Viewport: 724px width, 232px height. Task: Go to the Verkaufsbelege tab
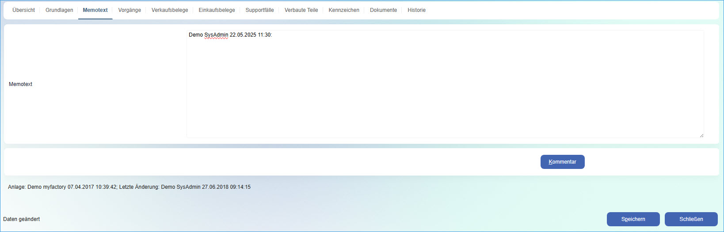coord(170,10)
